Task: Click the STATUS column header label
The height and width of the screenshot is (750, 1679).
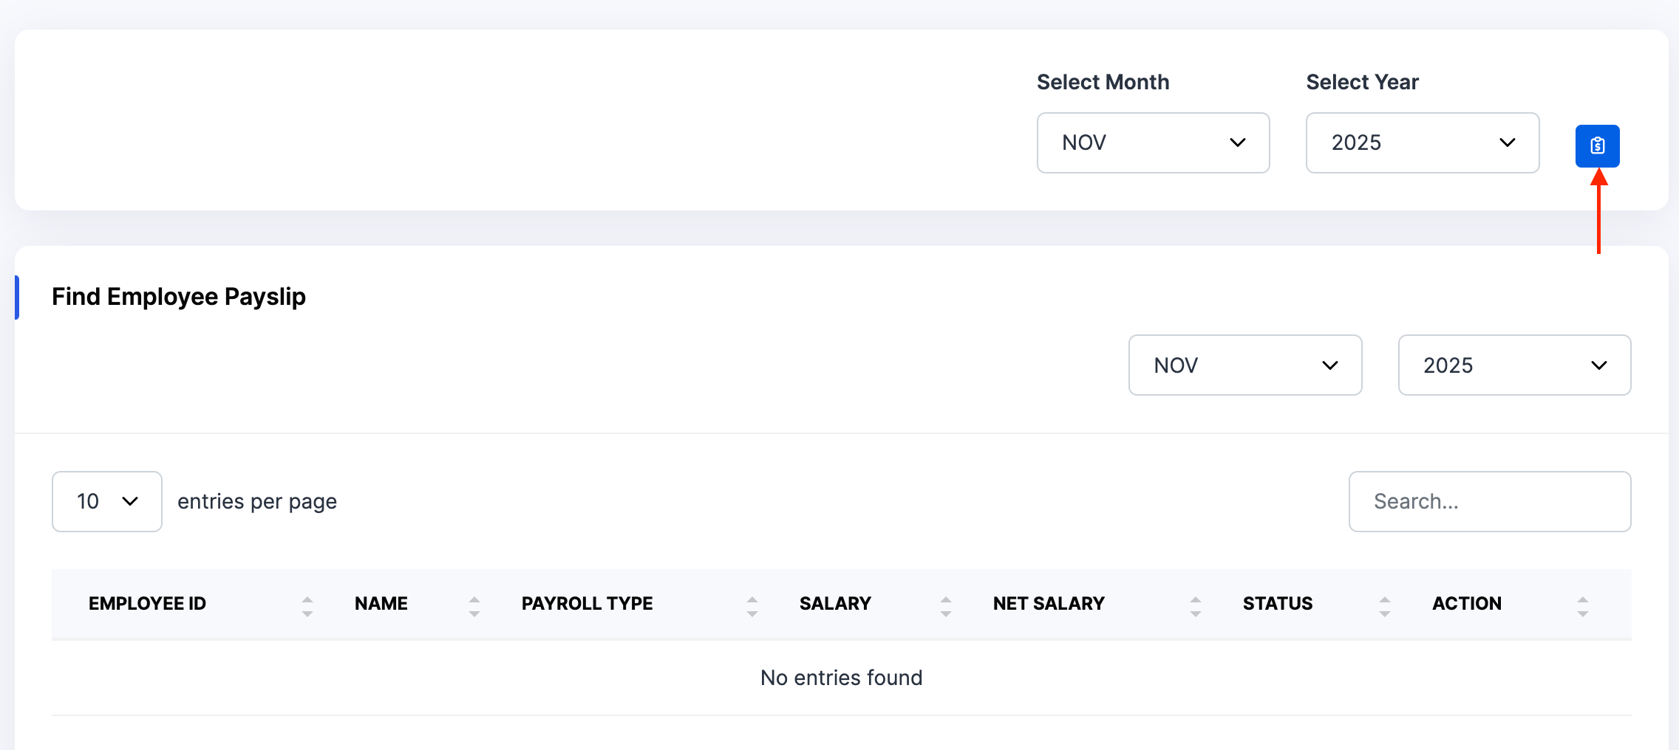Action: coord(1277,603)
